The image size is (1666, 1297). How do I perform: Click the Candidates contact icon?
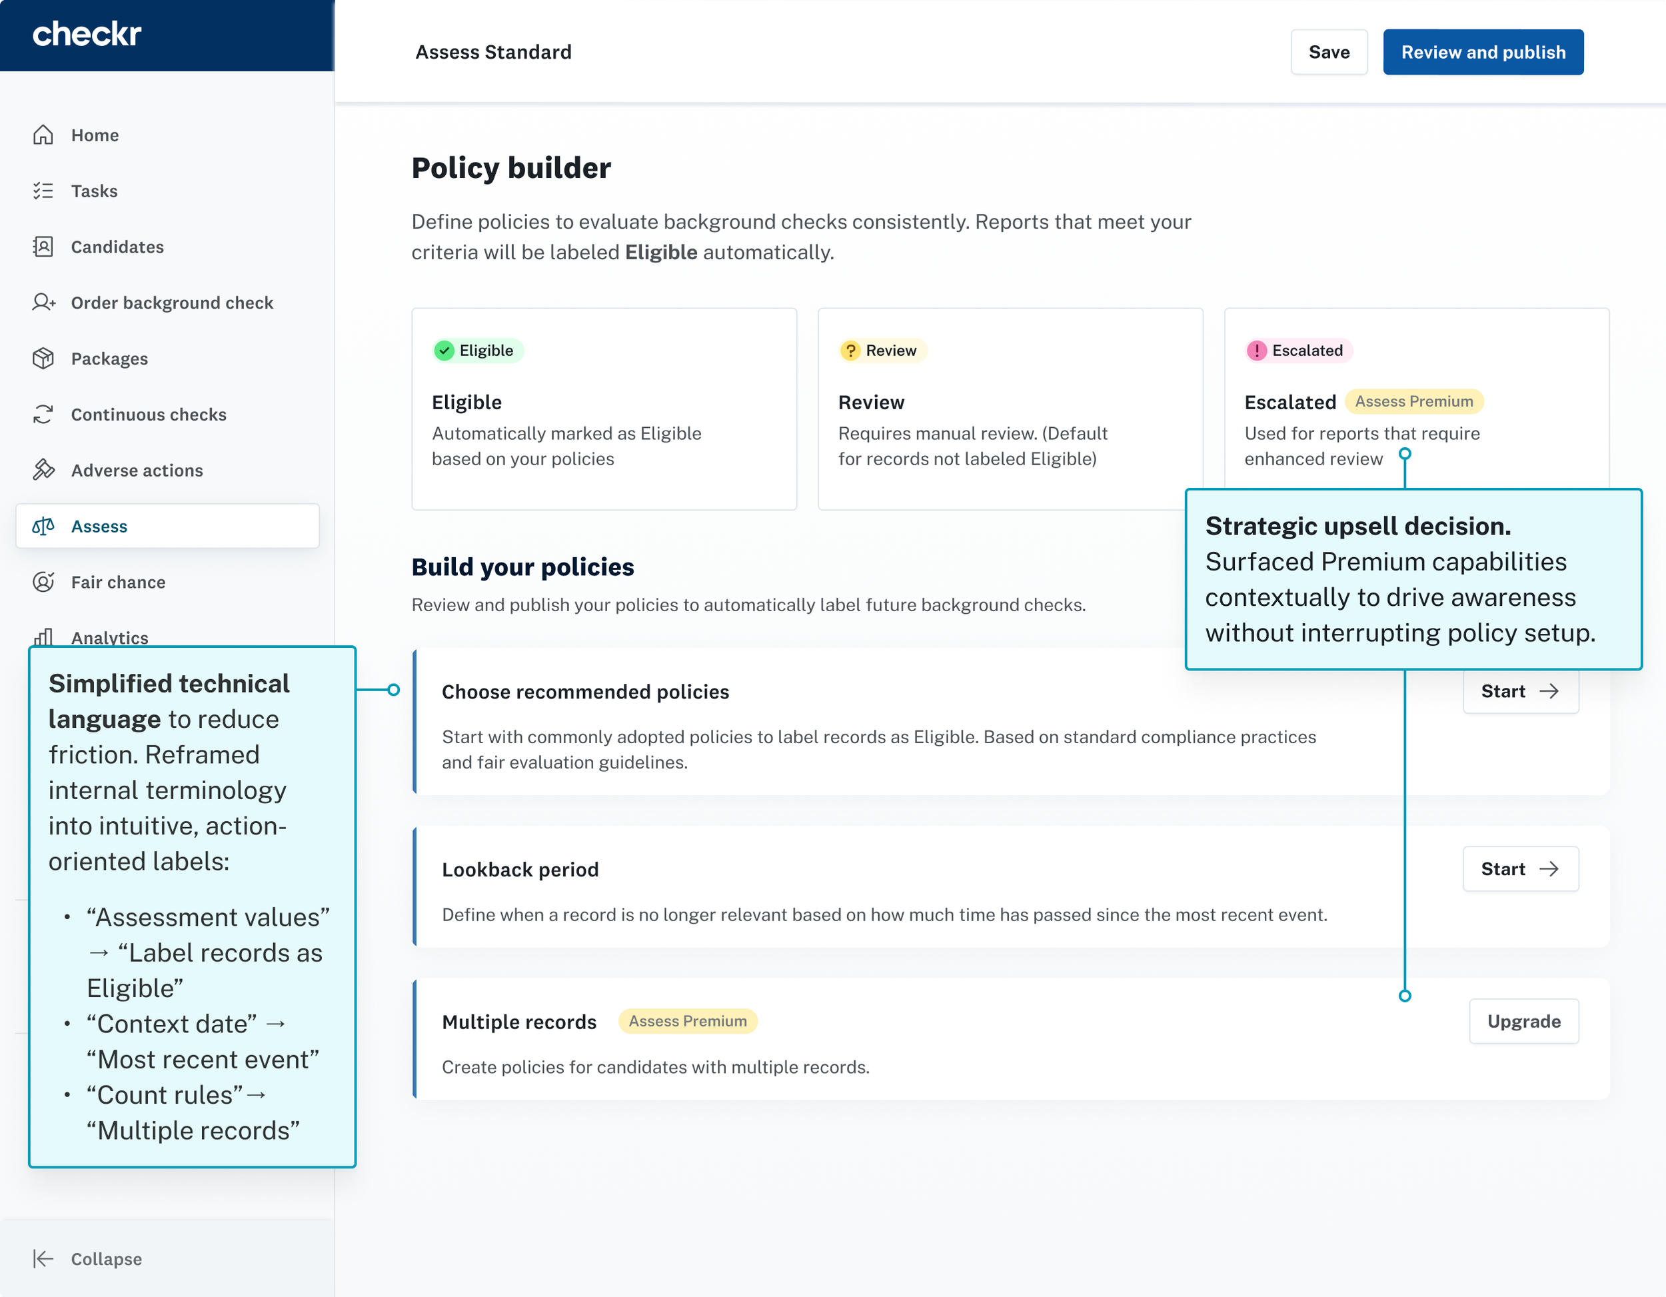coord(43,247)
